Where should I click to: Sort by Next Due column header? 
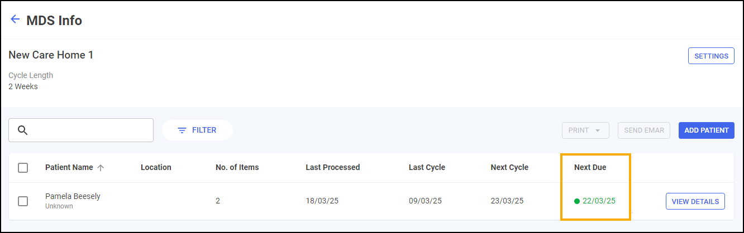[x=590, y=167]
